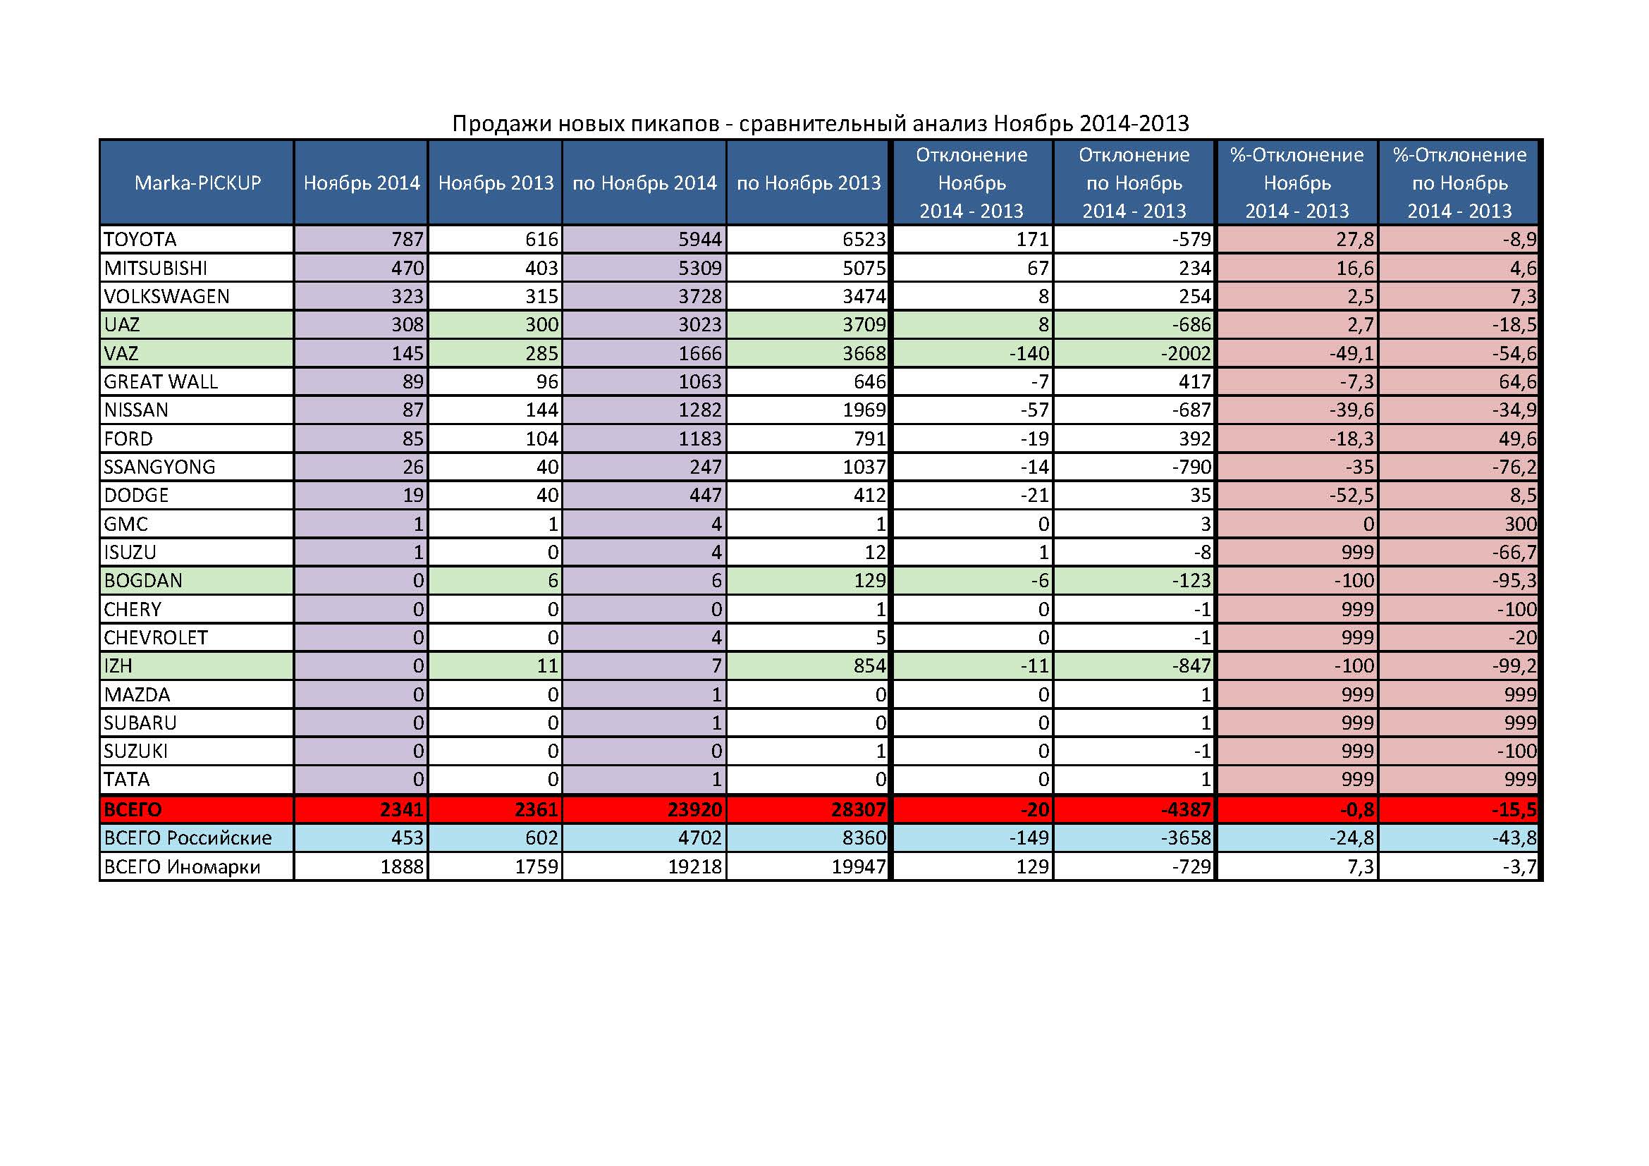Select the MITSUBISHI brand cell
The image size is (1649, 1166).
tap(155, 268)
